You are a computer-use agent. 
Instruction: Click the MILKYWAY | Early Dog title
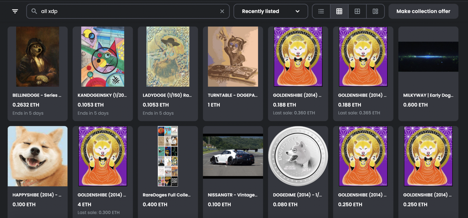click(428, 95)
